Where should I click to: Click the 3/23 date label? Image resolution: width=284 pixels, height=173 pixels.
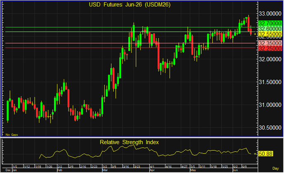coord(137,166)
